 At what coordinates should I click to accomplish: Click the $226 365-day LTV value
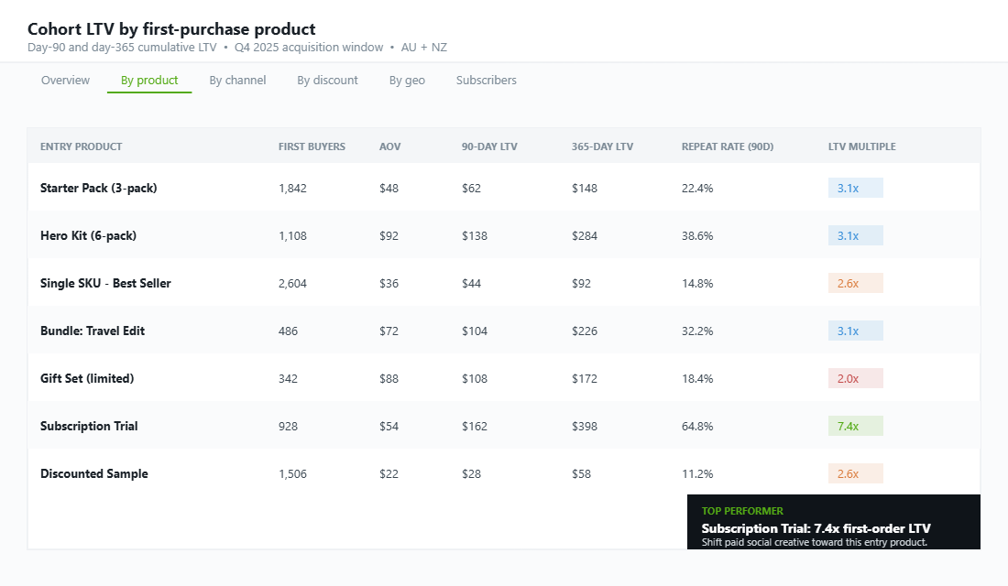tap(585, 331)
